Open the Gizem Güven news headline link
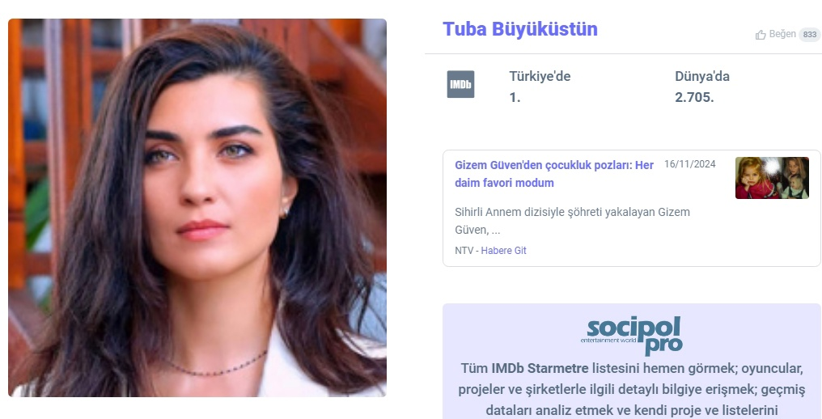 [x=554, y=174]
